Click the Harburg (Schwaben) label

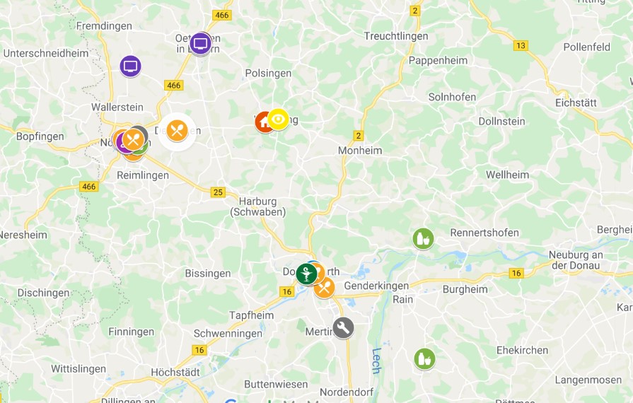click(258, 206)
